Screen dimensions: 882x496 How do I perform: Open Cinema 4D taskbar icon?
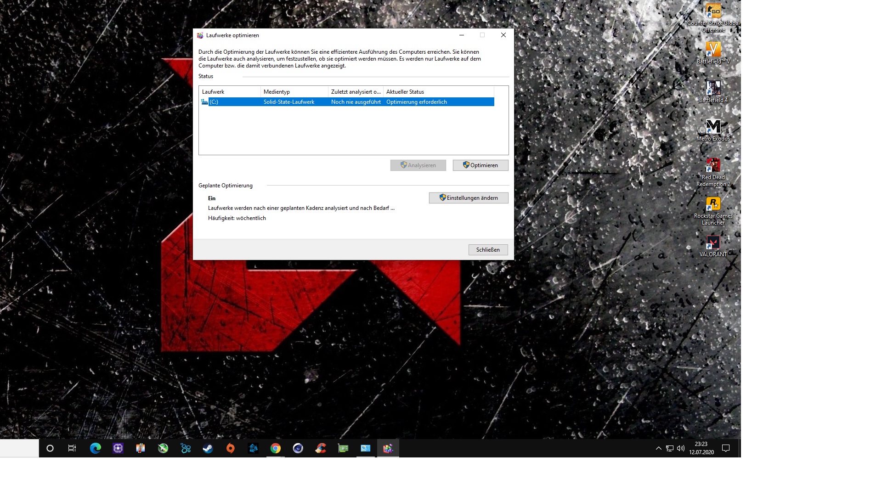tap(298, 448)
